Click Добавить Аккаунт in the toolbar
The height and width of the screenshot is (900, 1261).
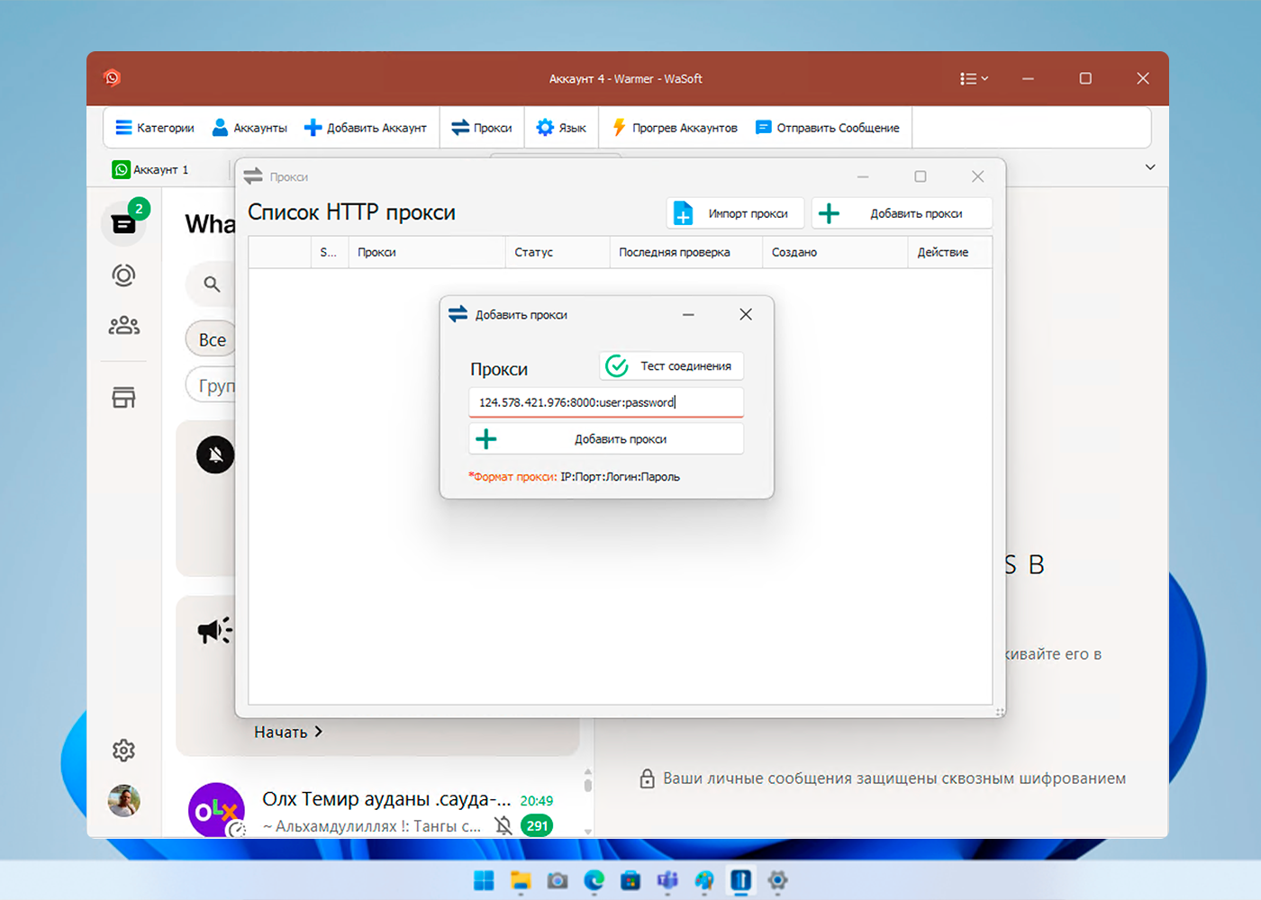[x=366, y=128]
